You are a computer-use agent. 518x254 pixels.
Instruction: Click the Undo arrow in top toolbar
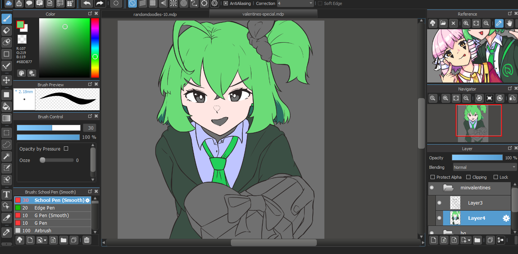point(87,3)
